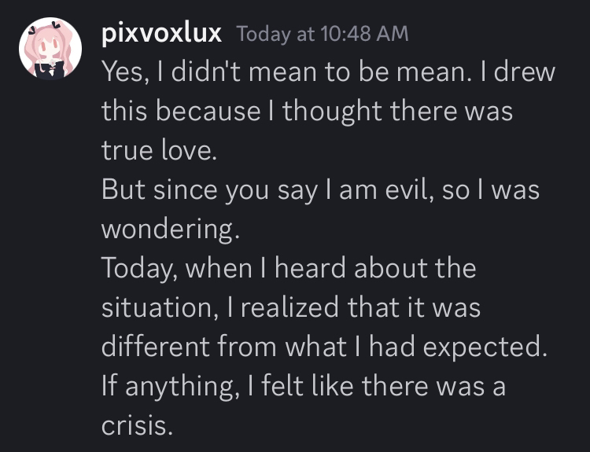
Task: Click the word 'crisis.' on the last line
Action: click(x=137, y=425)
